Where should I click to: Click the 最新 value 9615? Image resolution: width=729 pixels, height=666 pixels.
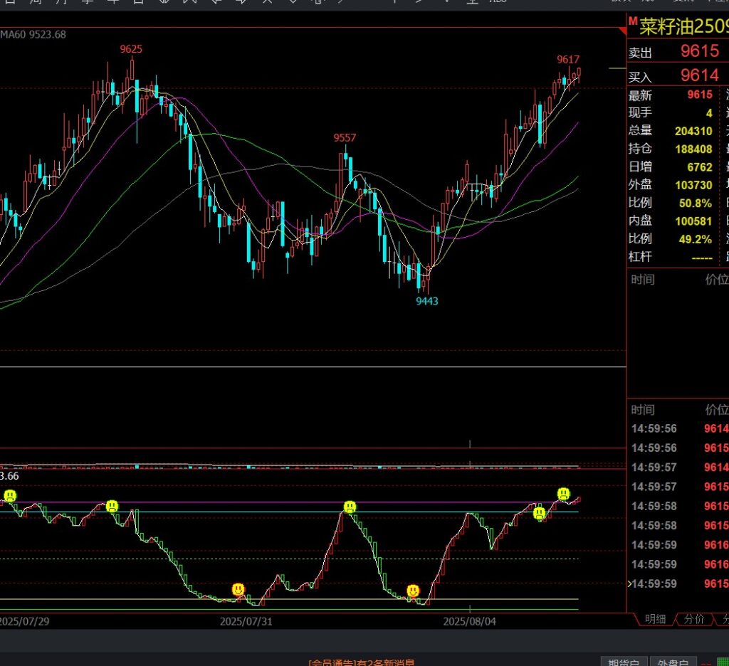(x=700, y=95)
